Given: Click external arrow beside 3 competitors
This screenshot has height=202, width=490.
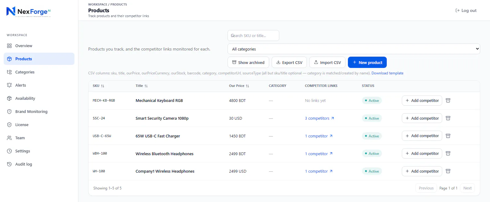Looking at the screenshot, I should tap(333, 118).
